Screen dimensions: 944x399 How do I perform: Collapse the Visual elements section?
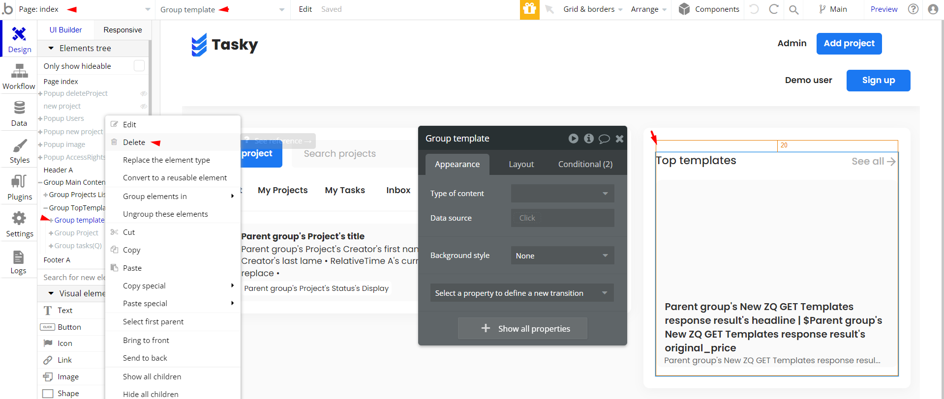pos(51,293)
